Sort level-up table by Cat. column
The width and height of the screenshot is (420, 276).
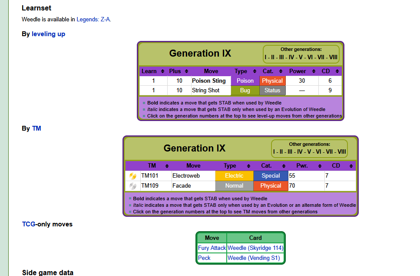(281, 71)
